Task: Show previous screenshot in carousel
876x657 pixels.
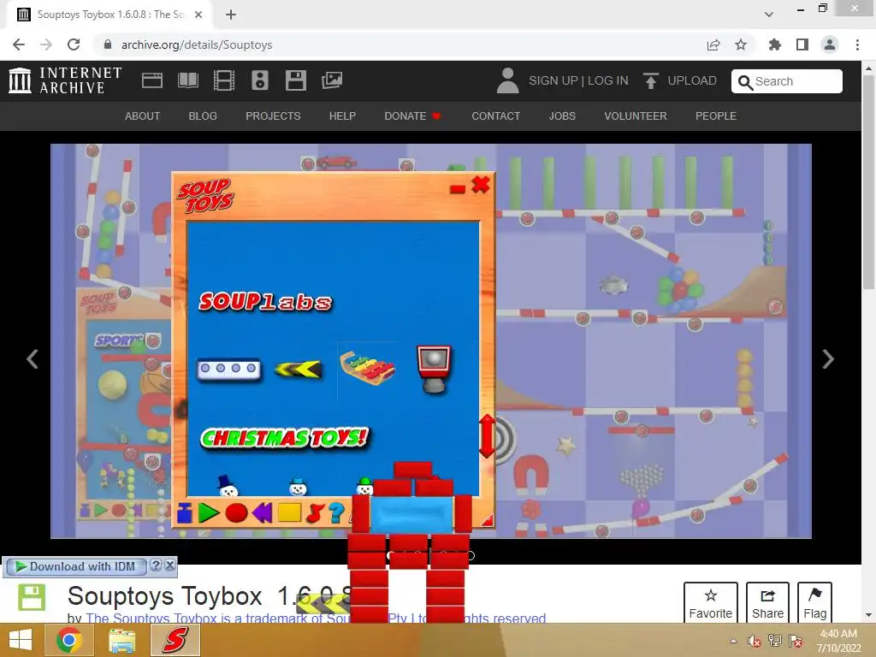Action: [33, 358]
